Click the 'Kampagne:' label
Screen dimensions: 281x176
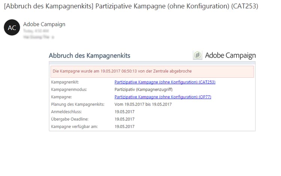point(61,97)
